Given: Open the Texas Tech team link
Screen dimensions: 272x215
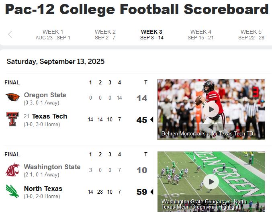Looking at the screenshot, I should (x=49, y=116).
